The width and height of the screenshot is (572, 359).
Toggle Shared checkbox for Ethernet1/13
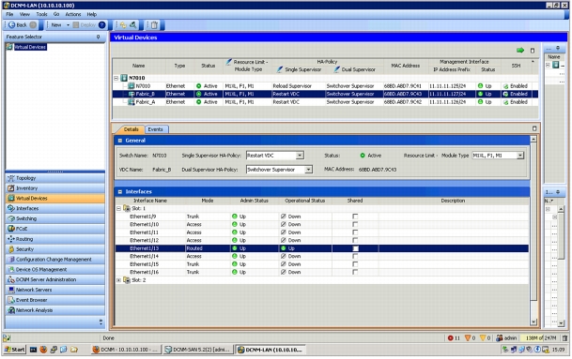click(x=355, y=248)
